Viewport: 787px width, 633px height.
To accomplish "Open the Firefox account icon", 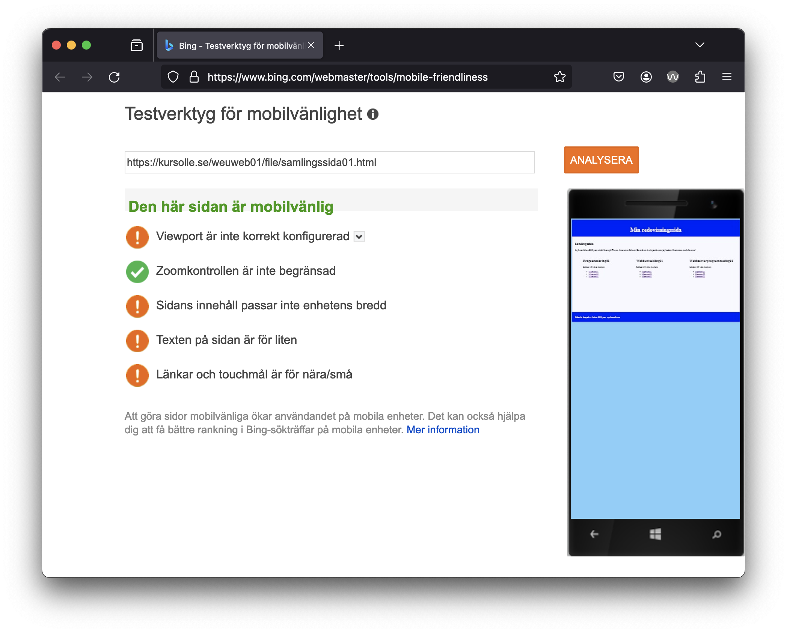I will (x=646, y=77).
